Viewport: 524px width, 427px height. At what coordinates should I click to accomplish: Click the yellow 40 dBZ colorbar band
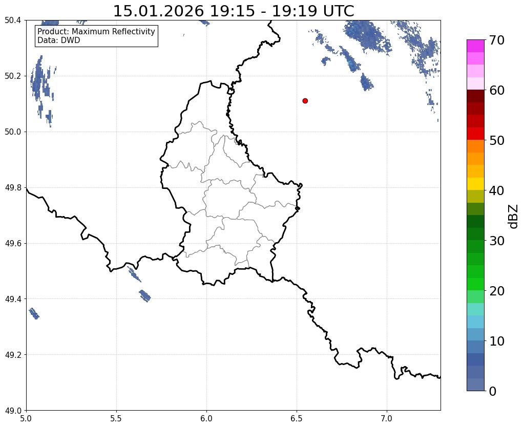(x=475, y=184)
